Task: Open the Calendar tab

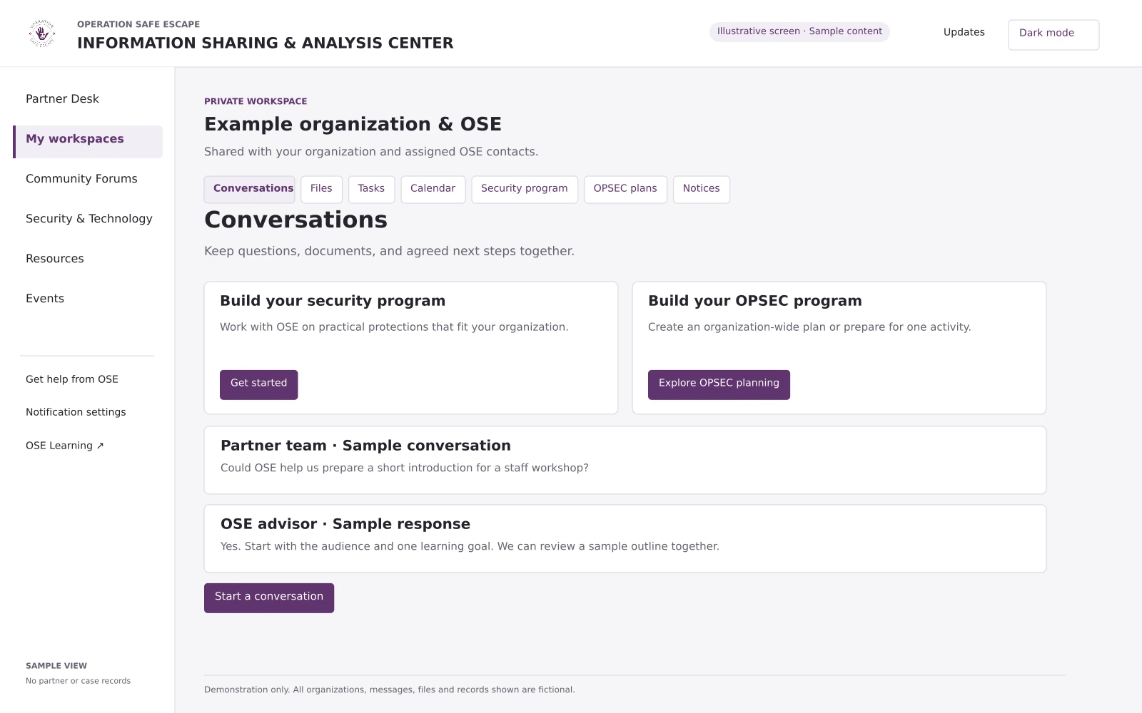Action: (433, 189)
